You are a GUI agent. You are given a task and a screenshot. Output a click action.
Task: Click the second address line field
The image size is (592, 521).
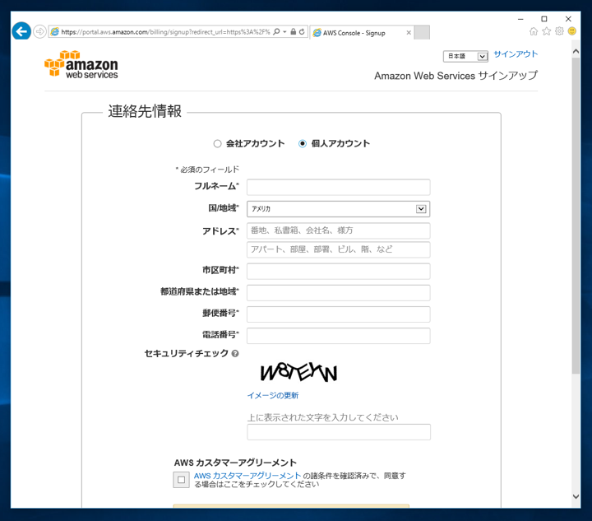pos(338,249)
